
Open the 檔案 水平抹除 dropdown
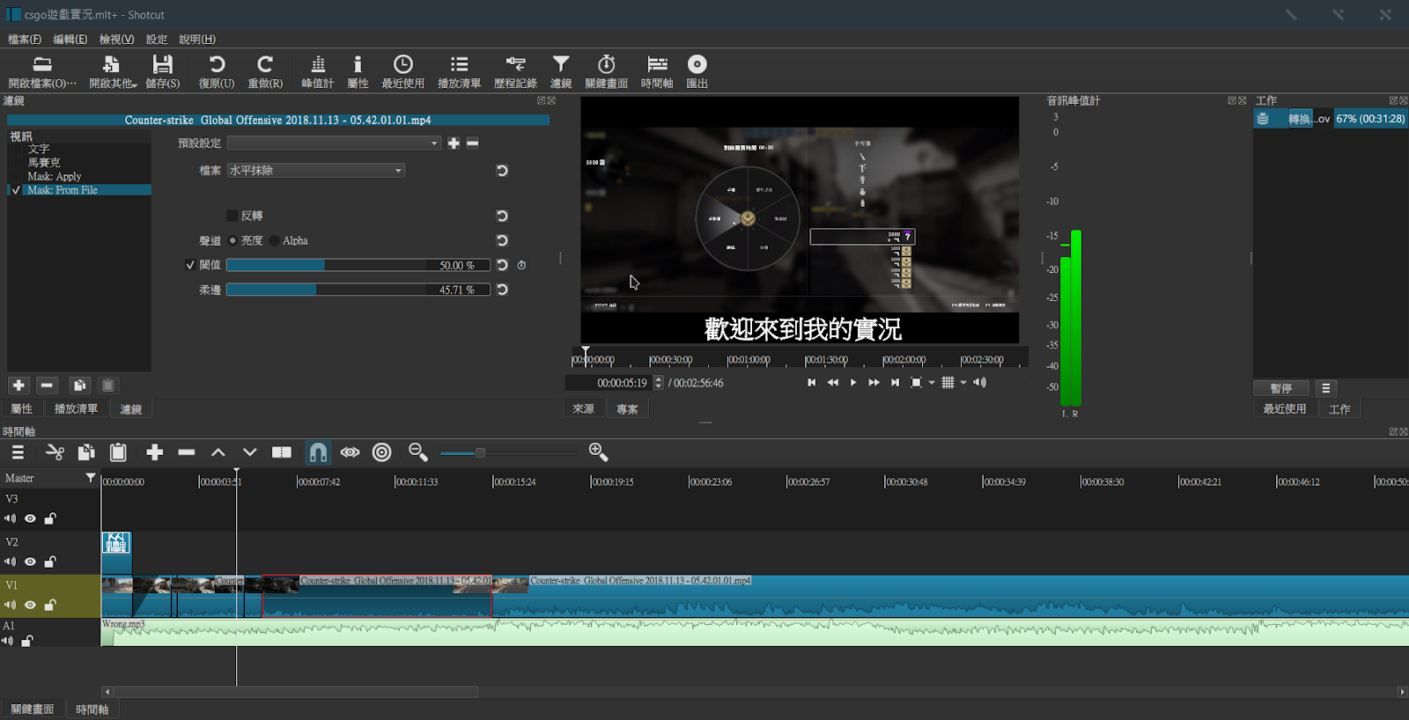coord(316,171)
